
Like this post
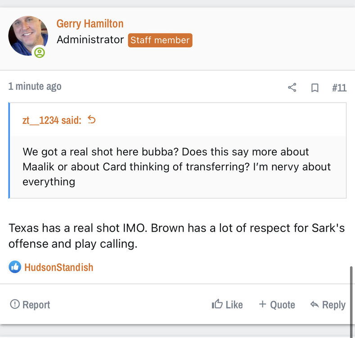[227, 305]
